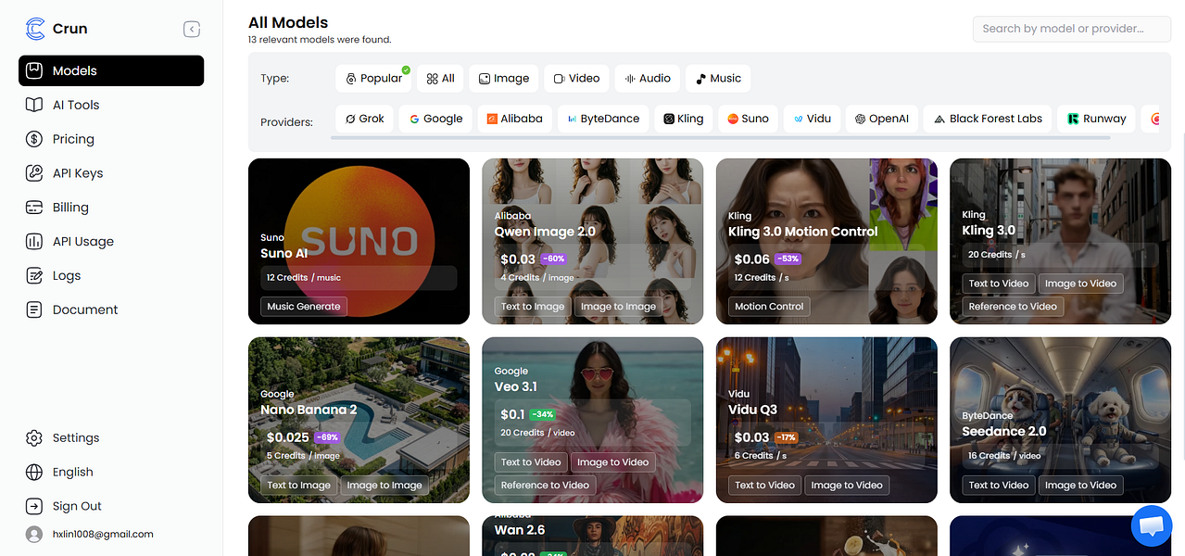Click the providers horizontal scrollbar
Viewport: 1185px width, 556px height.
click(x=721, y=138)
